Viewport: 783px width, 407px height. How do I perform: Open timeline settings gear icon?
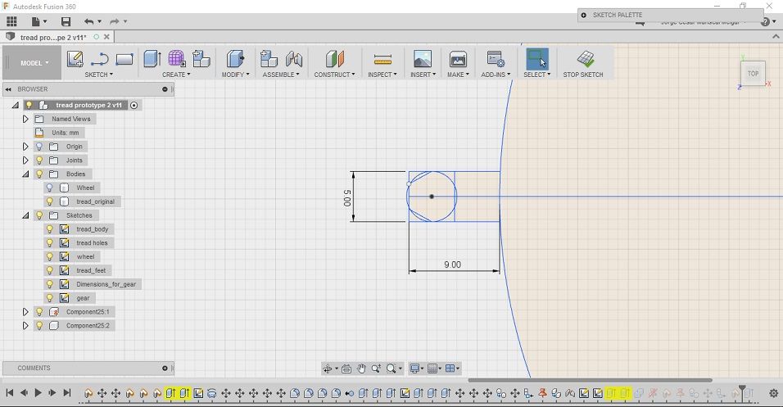tap(773, 393)
